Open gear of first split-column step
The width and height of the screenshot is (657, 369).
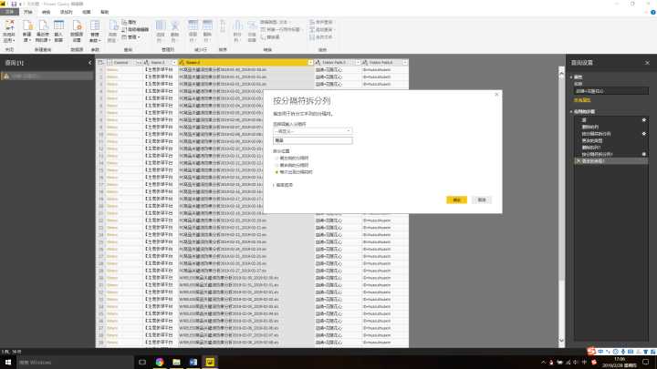coord(644,134)
